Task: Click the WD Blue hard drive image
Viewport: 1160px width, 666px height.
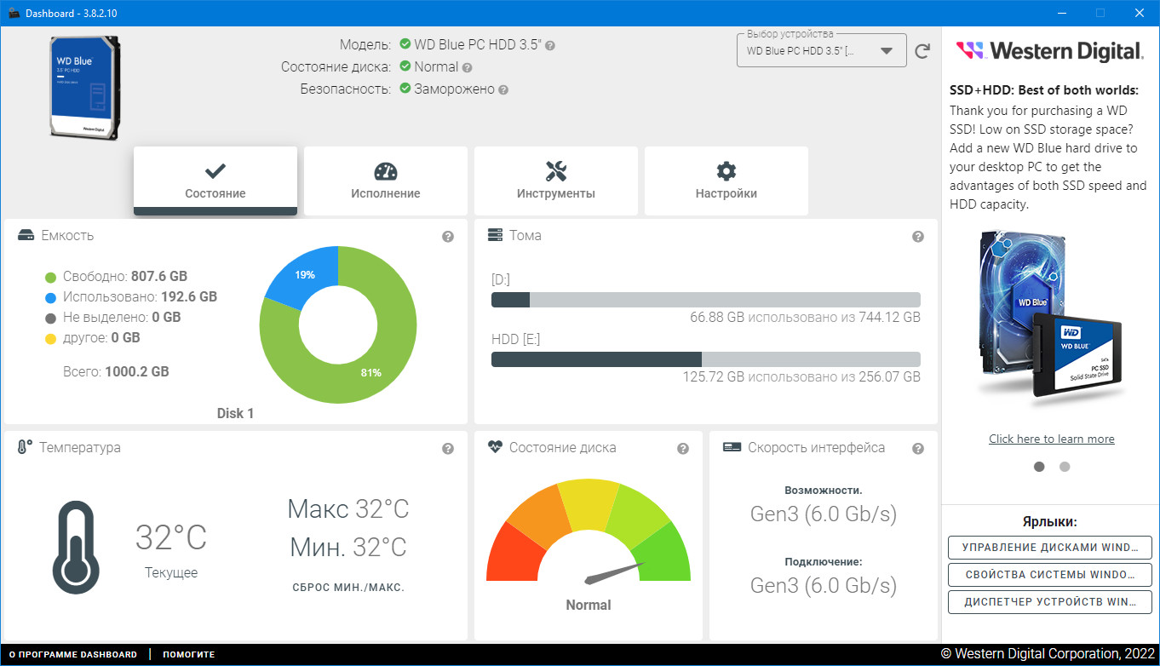Action: point(83,87)
